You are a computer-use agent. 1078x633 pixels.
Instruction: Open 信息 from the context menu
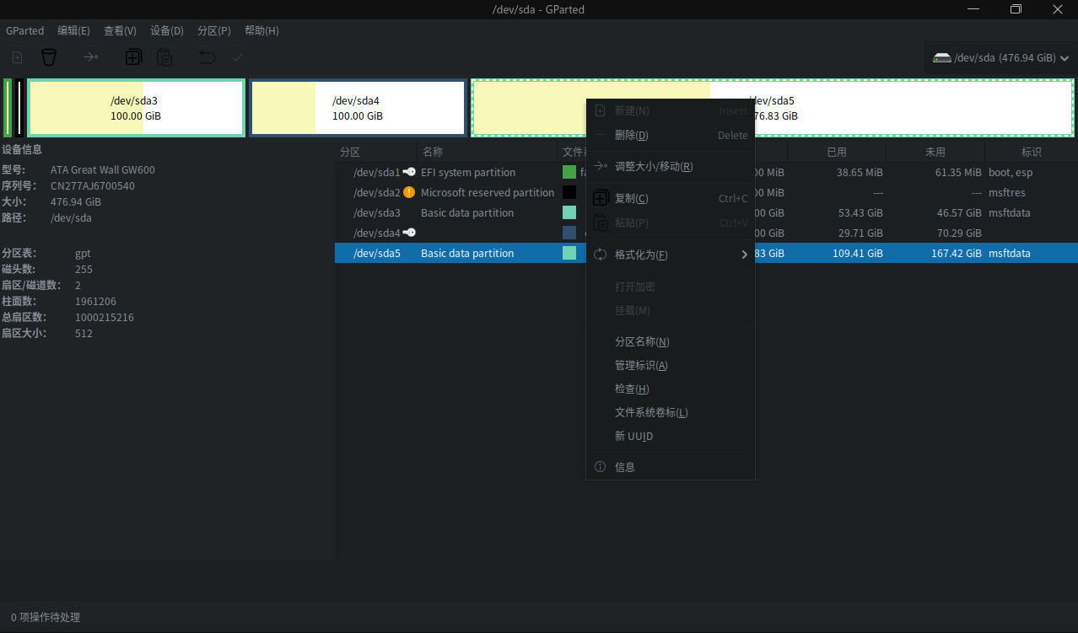point(671,466)
